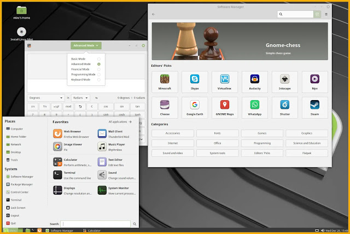Launch Calculator from the Favorites menu
350x234 pixels.
coord(72,162)
